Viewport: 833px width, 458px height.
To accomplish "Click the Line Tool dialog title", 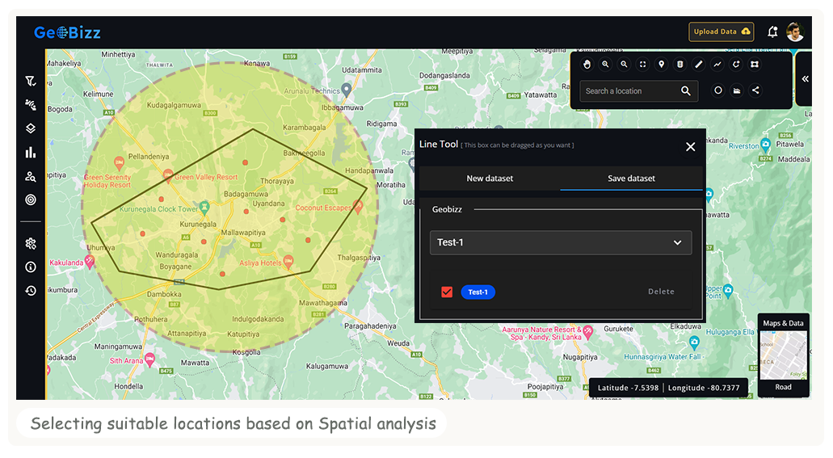I will click(438, 144).
